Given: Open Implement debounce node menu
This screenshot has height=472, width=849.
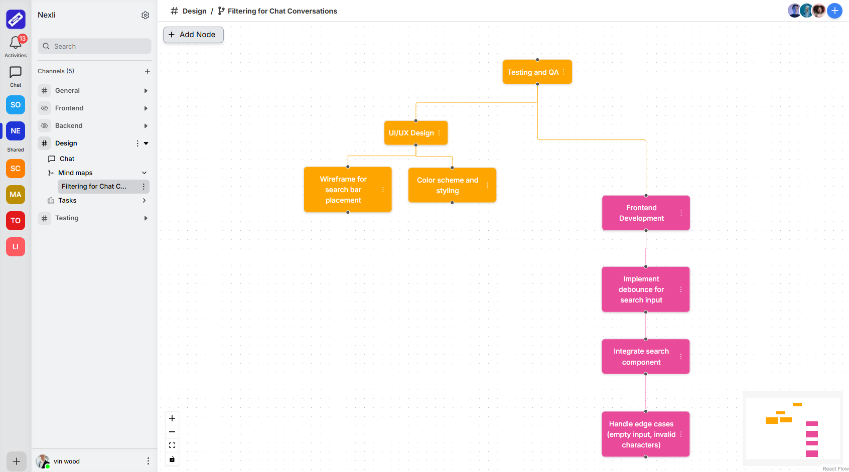Looking at the screenshot, I should (x=681, y=289).
